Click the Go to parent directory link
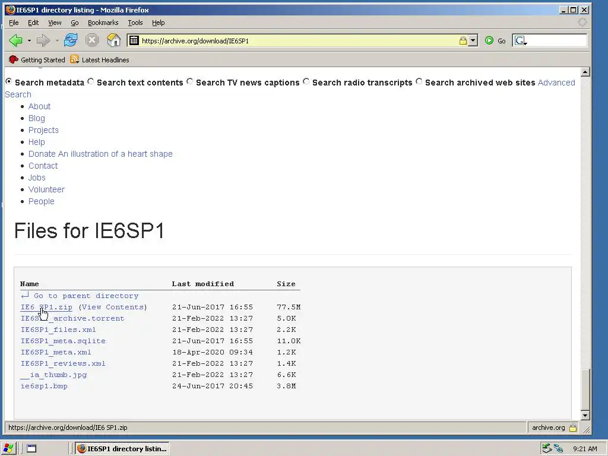 pyautogui.click(x=80, y=296)
